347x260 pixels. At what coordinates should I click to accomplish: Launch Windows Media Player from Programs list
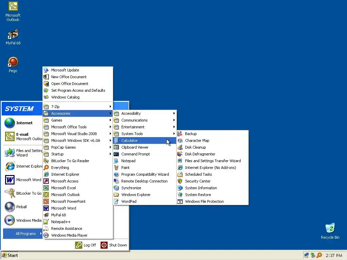78,235
